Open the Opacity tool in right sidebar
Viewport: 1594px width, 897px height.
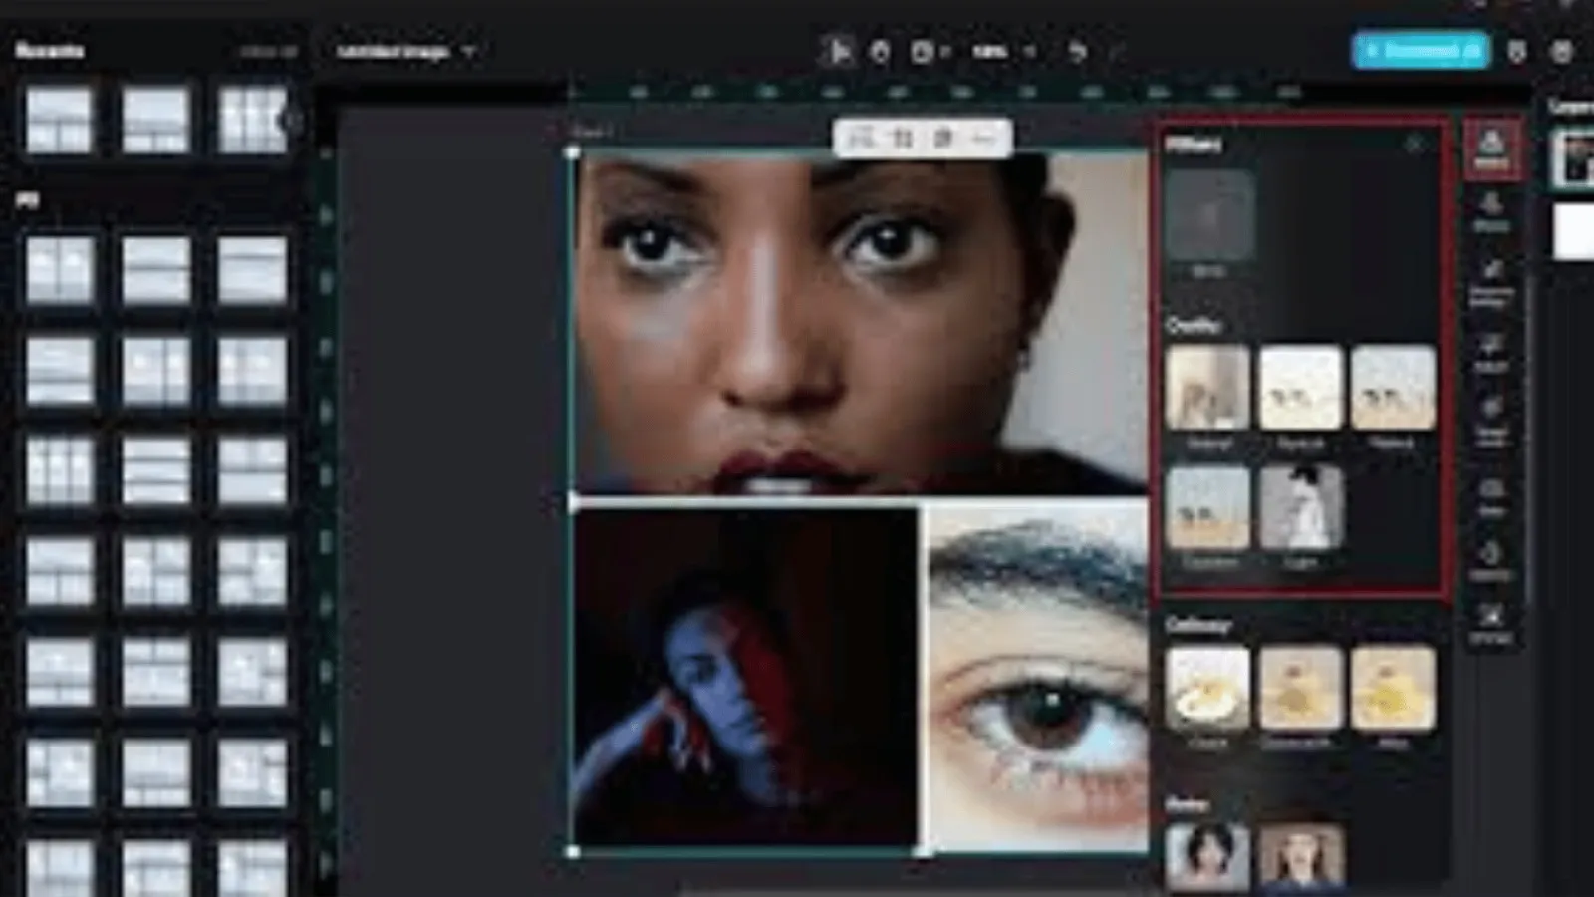(1491, 560)
